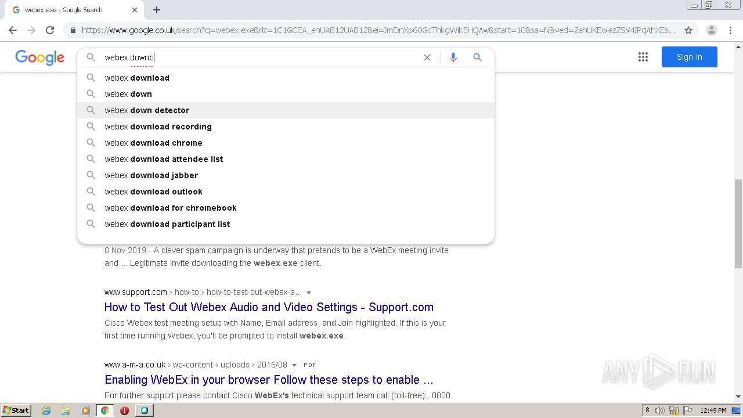
Task: Switch to Chrome taskbar button
Action: tap(104, 410)
